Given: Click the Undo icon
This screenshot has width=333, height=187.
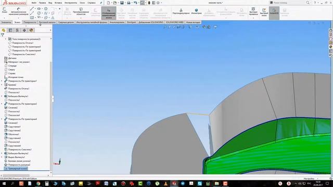Looking at the screenshot, I should (135, 3).
